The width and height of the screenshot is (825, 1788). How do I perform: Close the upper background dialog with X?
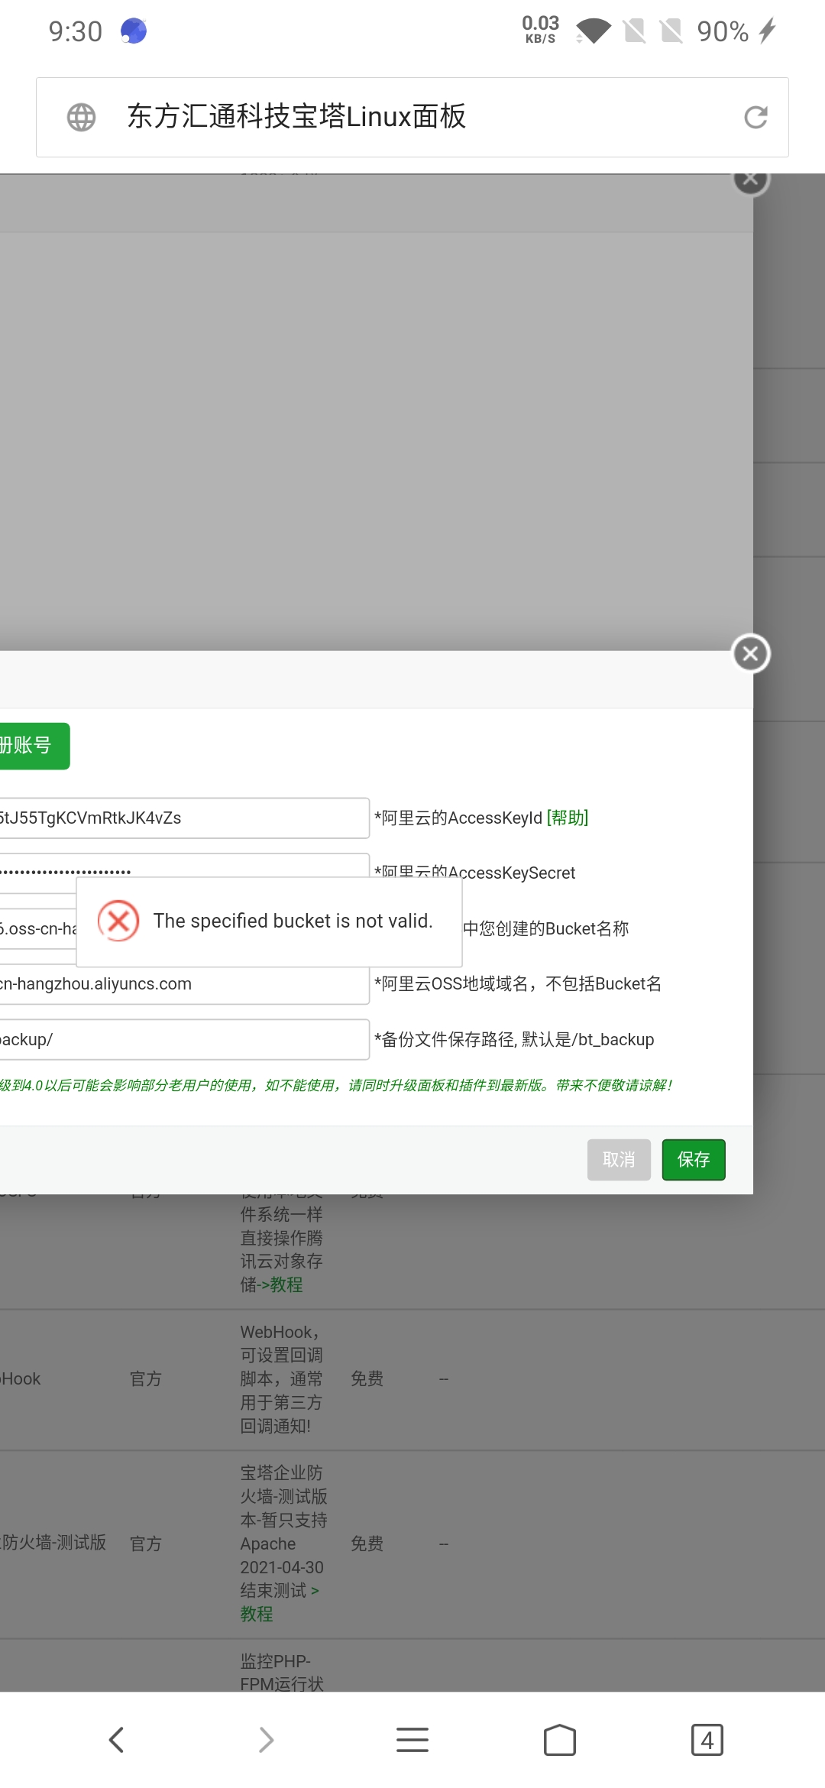[751, 180]
